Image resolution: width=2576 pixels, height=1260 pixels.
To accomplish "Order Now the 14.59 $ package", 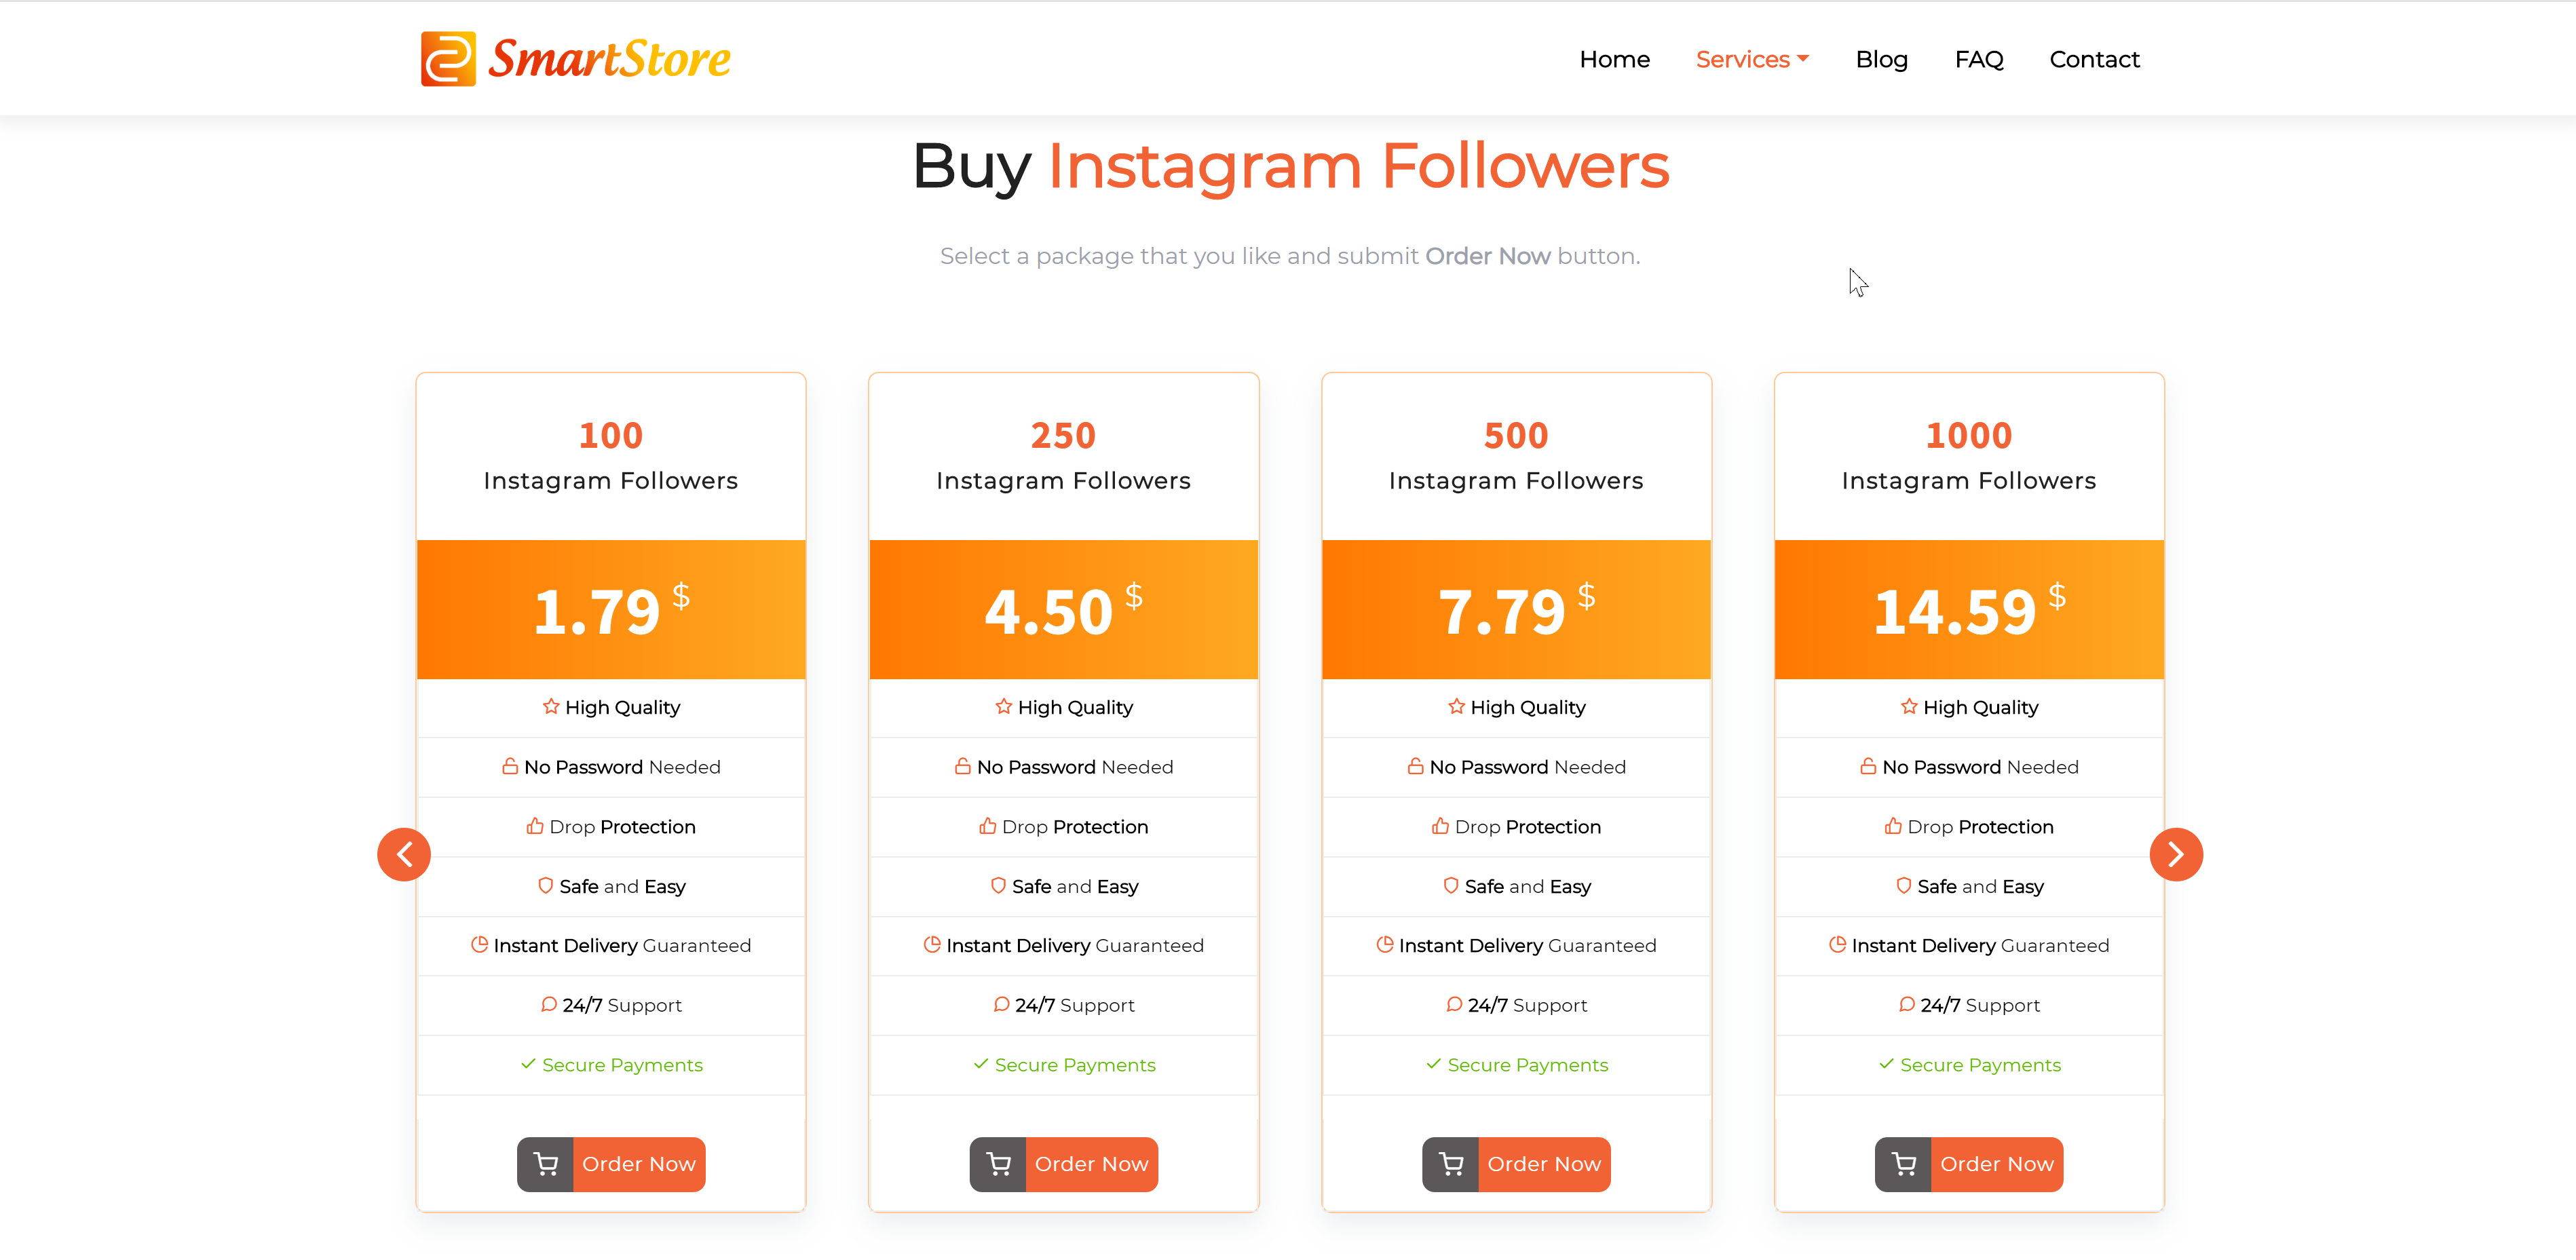I will pyautogui.click(x=1997, y=1164).
